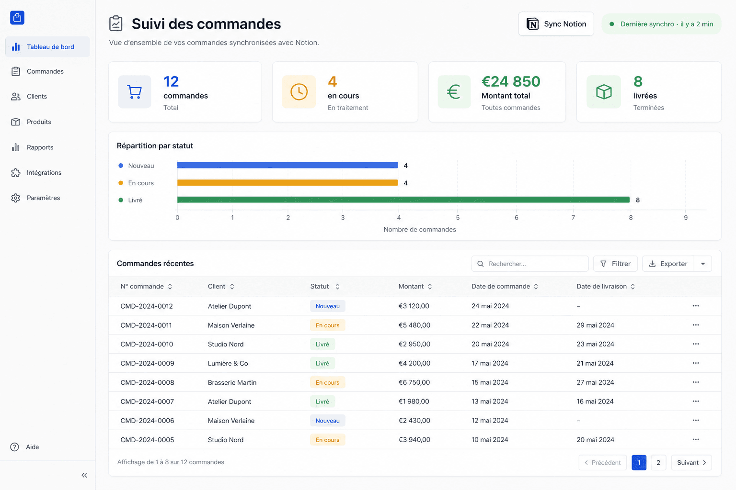
Task: Go to page 2
Action: [658, 463]
